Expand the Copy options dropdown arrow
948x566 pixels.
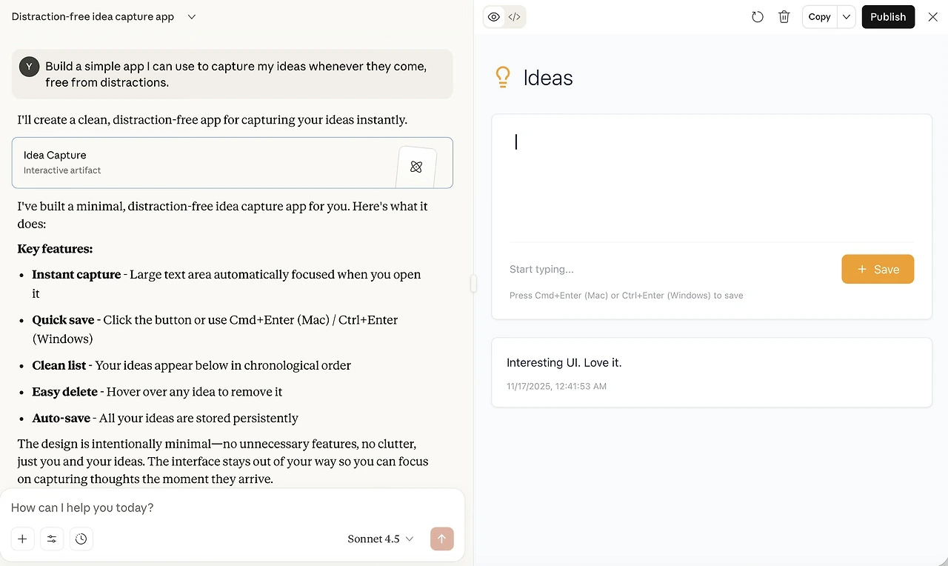click(847, 17)
